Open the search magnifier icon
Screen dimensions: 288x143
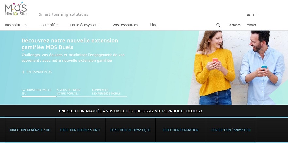click(x=218, y=25)
